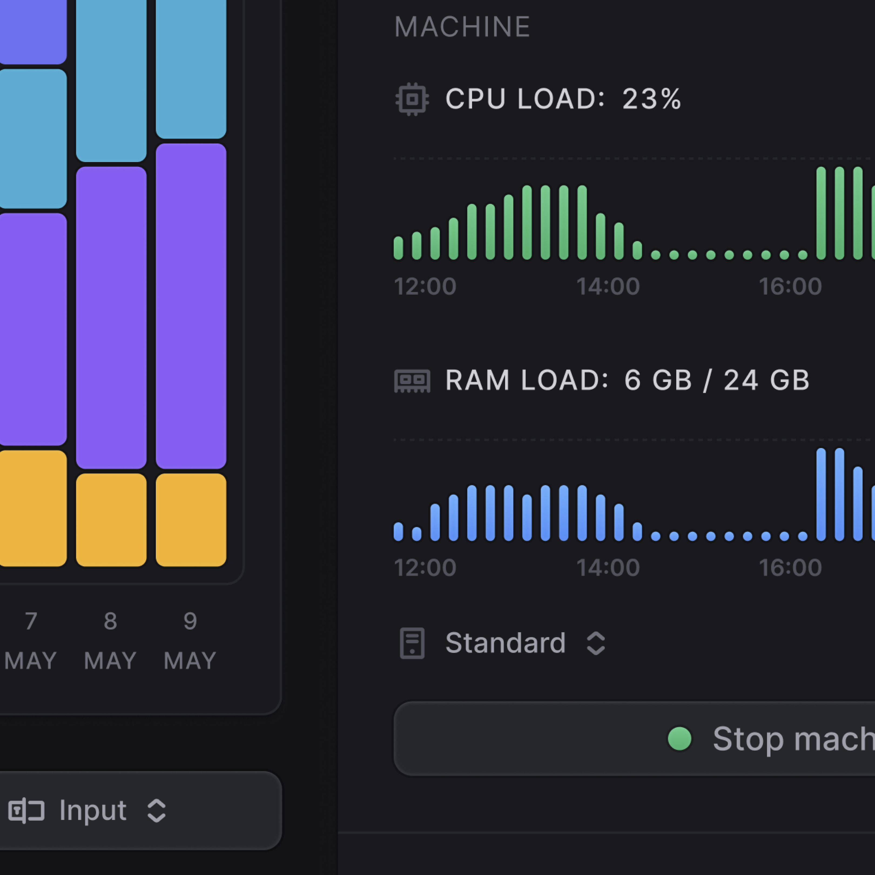Click the 7 MAY blue bar segment
The image size is (875, 875).
[33, 138]
